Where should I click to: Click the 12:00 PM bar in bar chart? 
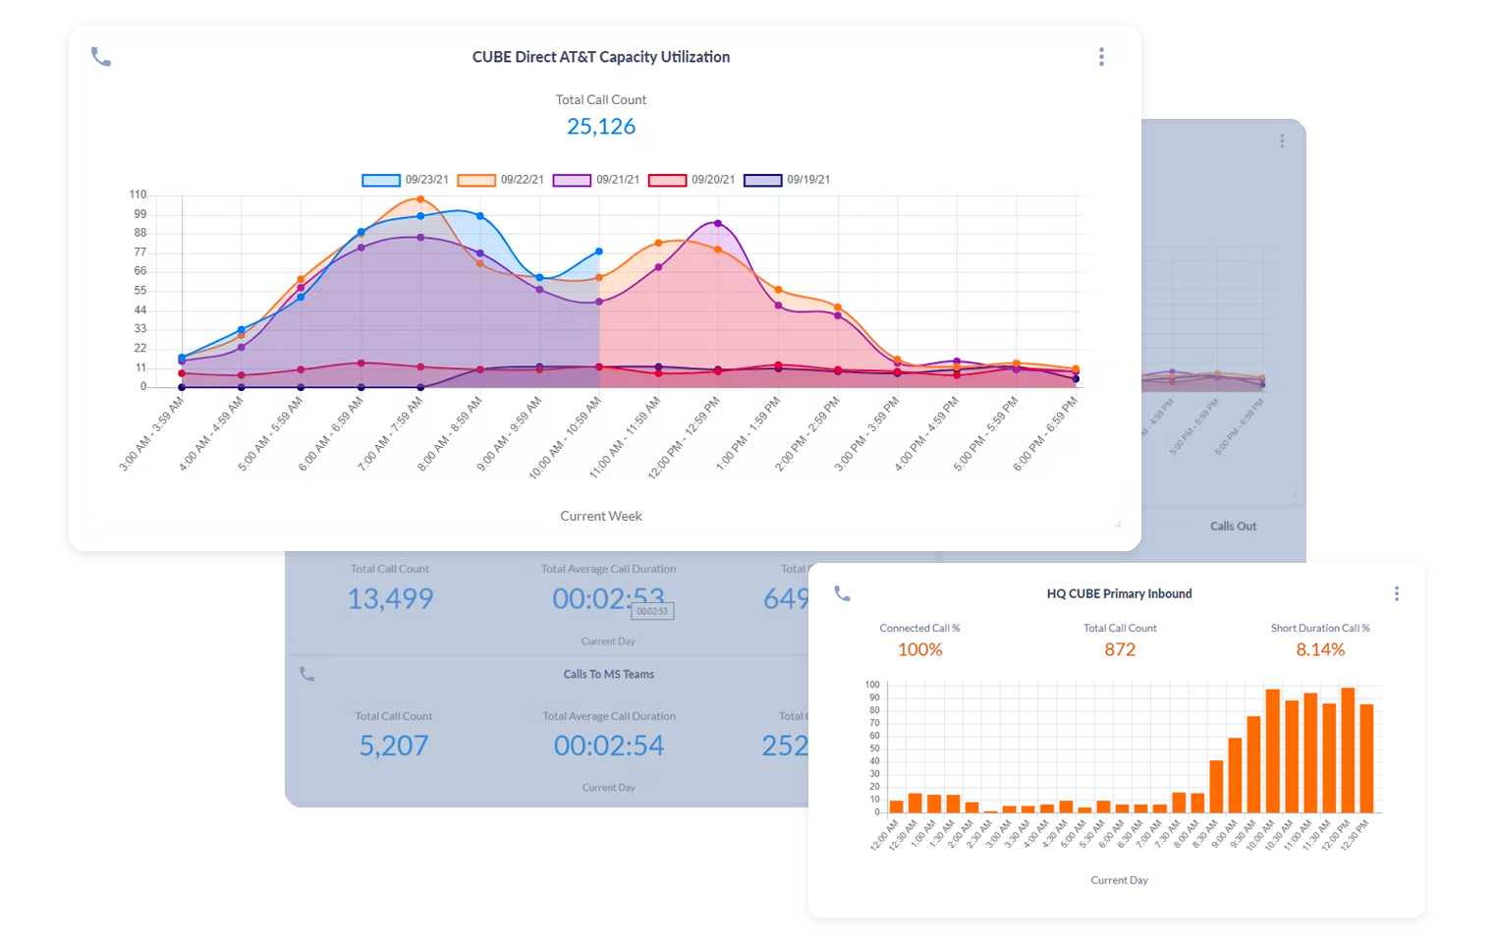(x=1348, y=750)
